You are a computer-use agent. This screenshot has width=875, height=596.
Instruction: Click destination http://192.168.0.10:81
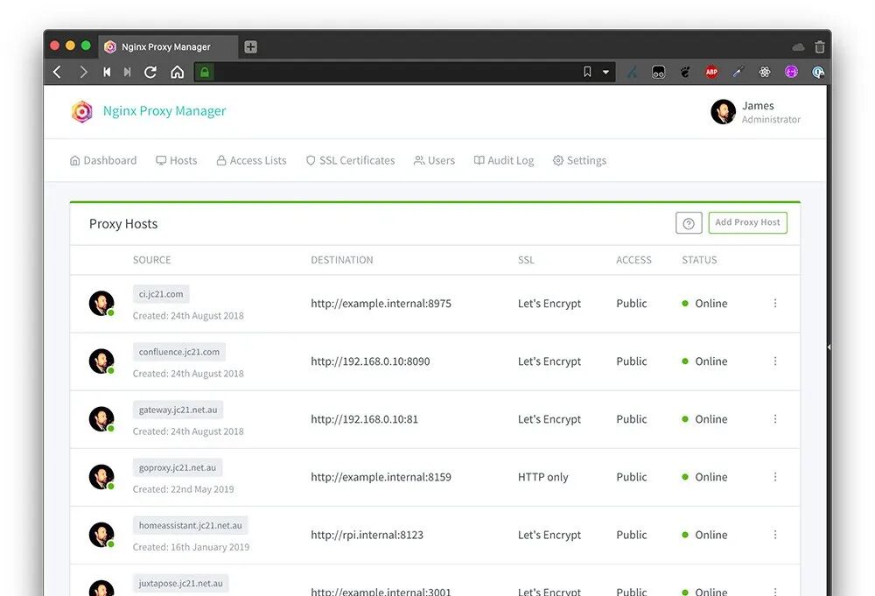[364, 419]
